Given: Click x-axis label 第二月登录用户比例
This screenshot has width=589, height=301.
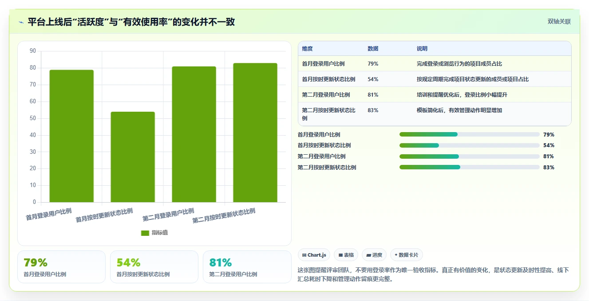Looking at the screenshot, I should click(x=169, y=215).
